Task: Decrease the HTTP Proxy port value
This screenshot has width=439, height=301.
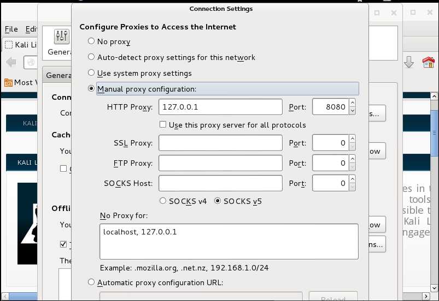Action: point(353,111)
